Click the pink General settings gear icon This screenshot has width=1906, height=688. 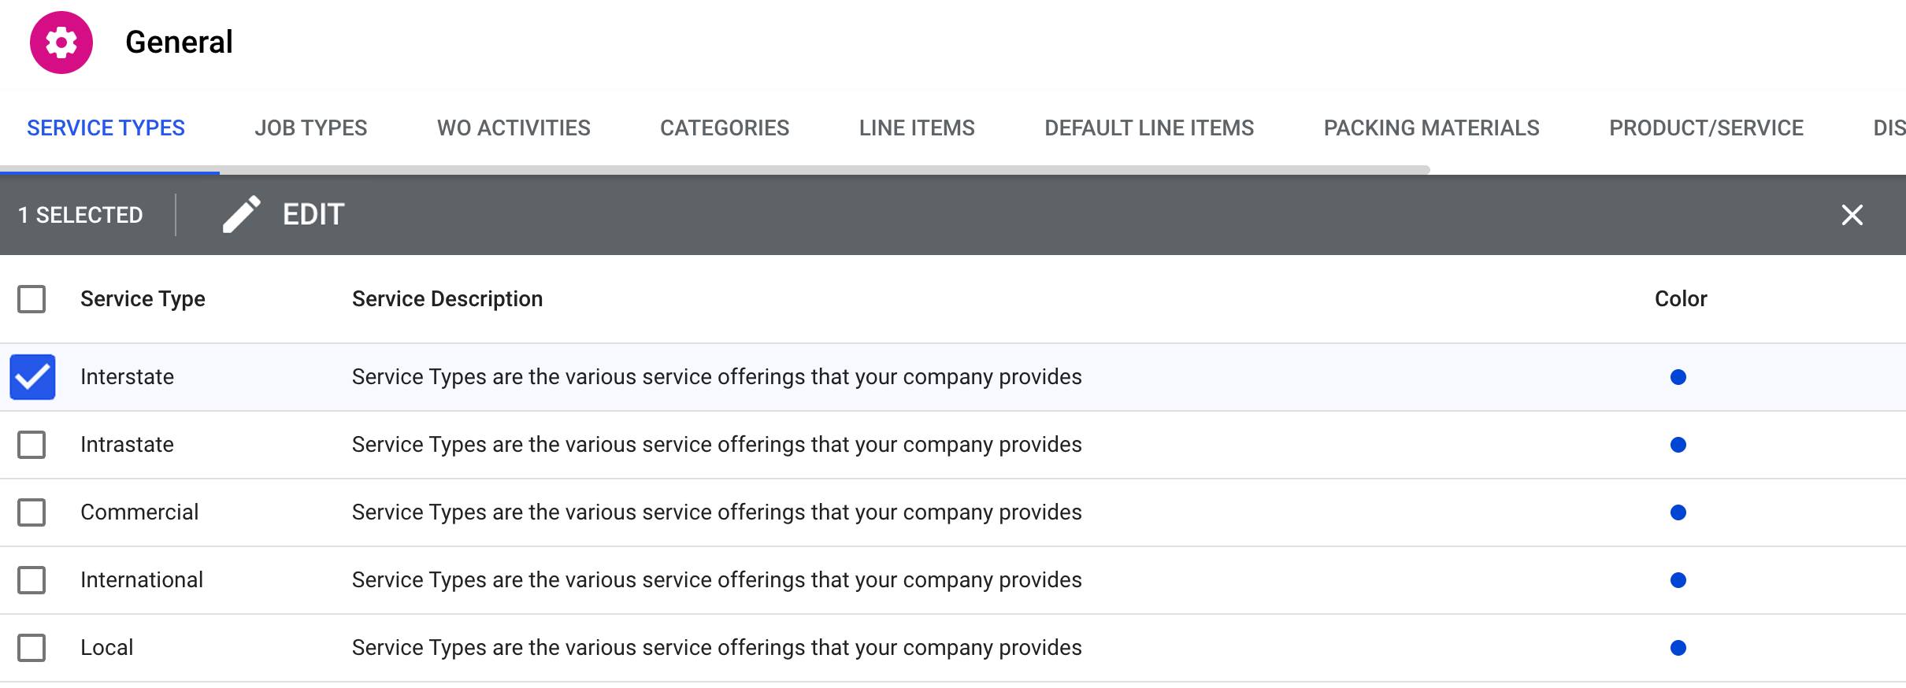(x=61, y=43)
